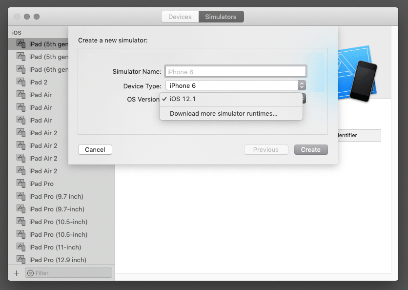Select the highlighted iPad (5th gen row
The width and height of the screenshot is (408, 290).
(38, 44)
